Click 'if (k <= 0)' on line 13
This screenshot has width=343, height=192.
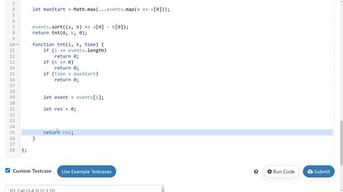coord(58,62)
